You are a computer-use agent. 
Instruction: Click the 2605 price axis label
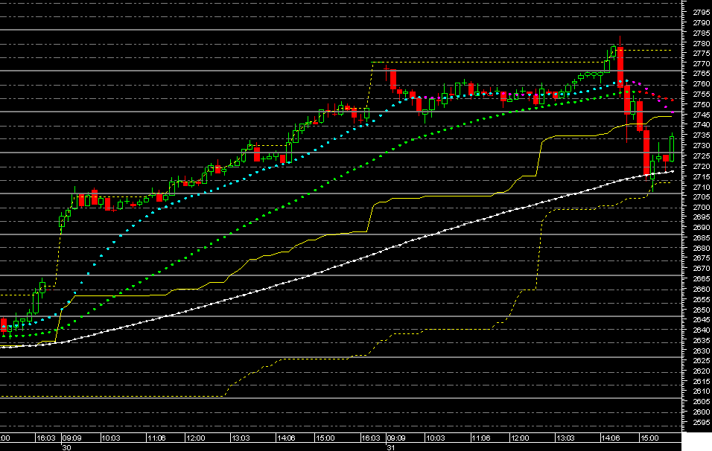tap(702, 402)
